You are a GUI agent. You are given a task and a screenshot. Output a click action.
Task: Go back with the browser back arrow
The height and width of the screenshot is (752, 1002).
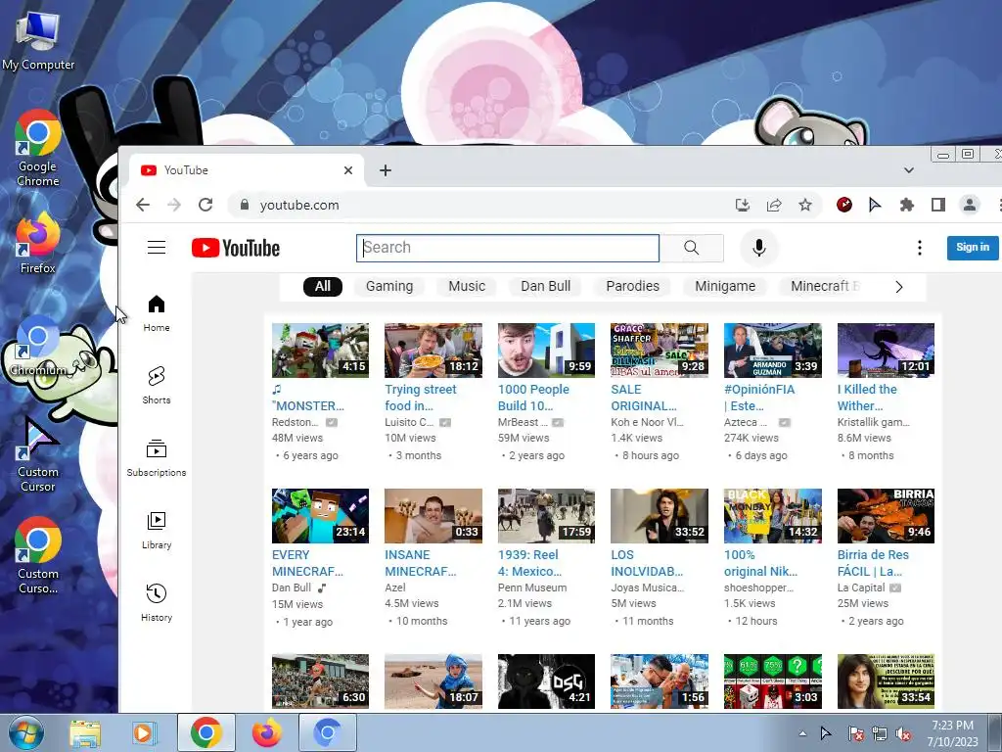click(x=143, y=205)
